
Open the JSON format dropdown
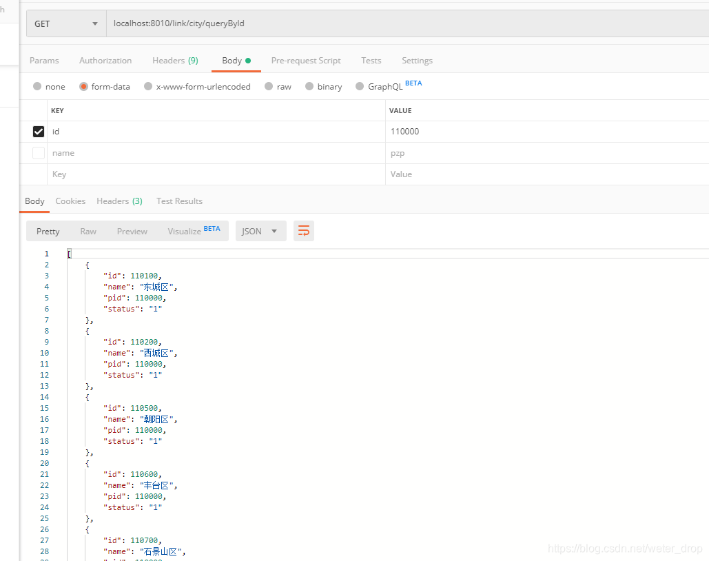click(260, 231)
